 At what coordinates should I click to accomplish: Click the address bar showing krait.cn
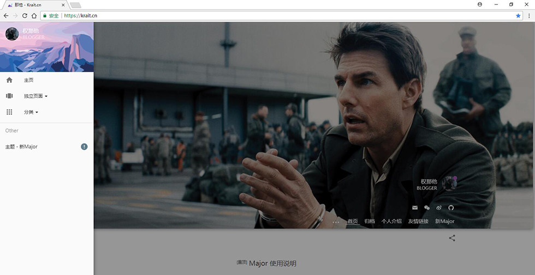click(x=273, y=16)
